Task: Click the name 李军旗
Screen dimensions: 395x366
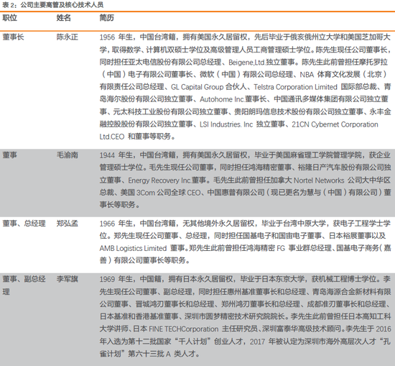Action: [67, 279]
